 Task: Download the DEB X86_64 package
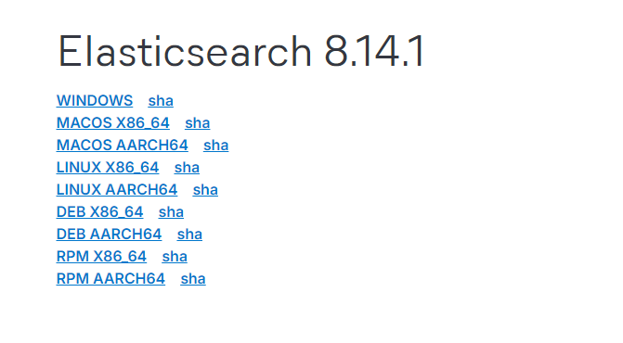[x=99, y=211]
